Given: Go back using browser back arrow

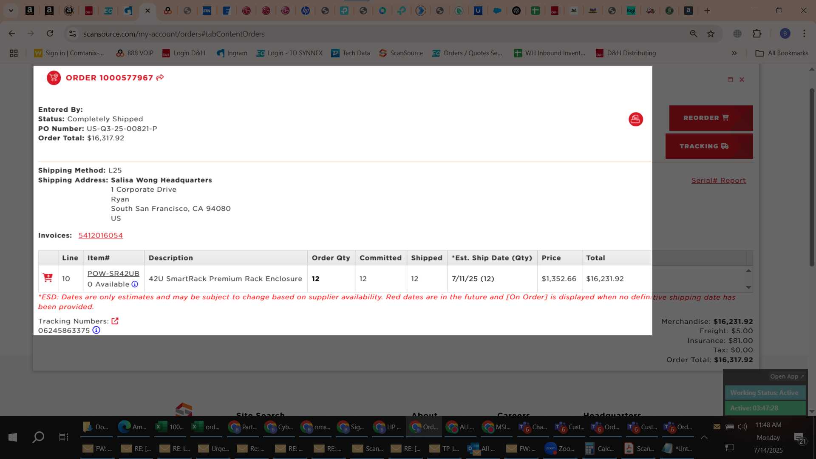Looking at the screenshot, I should (x=12, y=34).
